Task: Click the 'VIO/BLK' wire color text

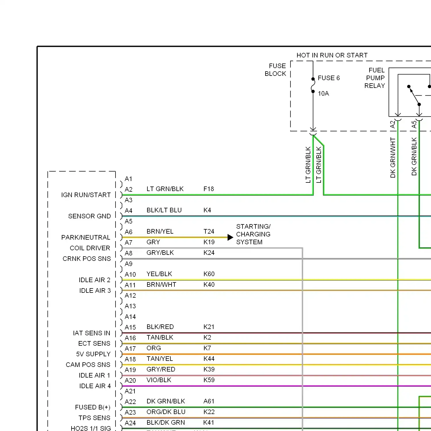Action: (x=159, y=380)
